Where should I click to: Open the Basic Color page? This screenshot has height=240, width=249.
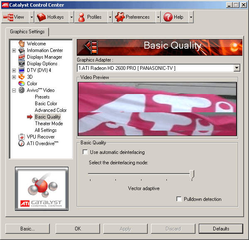pos(46,104)
